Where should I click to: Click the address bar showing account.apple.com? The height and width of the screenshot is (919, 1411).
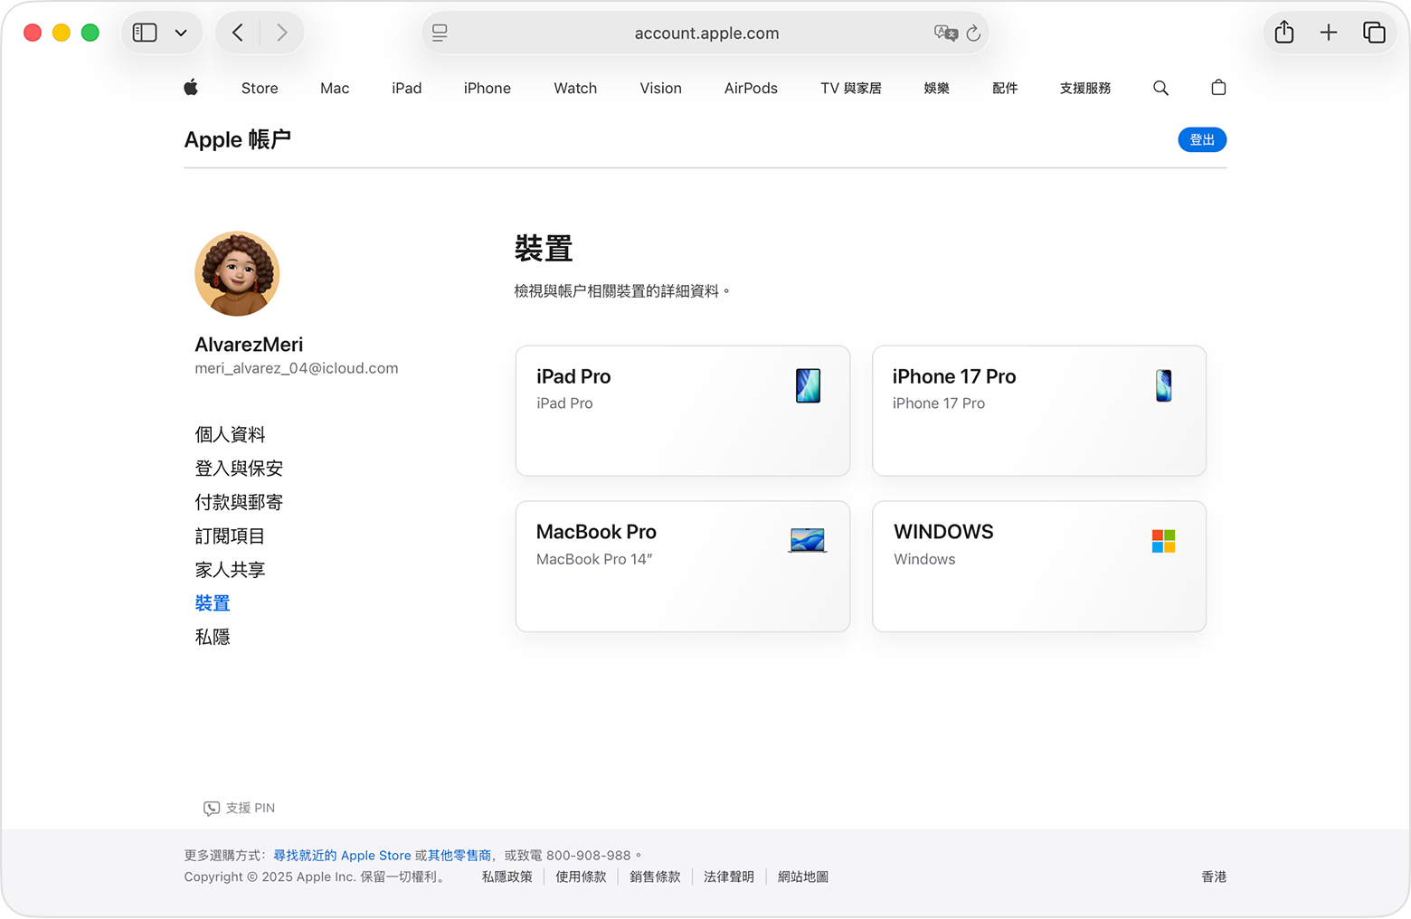705,33
